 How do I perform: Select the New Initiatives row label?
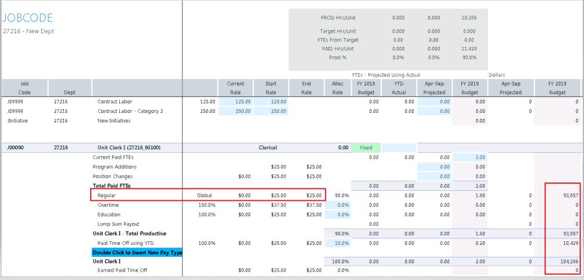coord(114,121)
